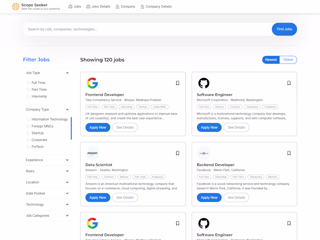Enable the Internship filter checkbox
Viewport: 320px width, 240px height.
[28, 97]
